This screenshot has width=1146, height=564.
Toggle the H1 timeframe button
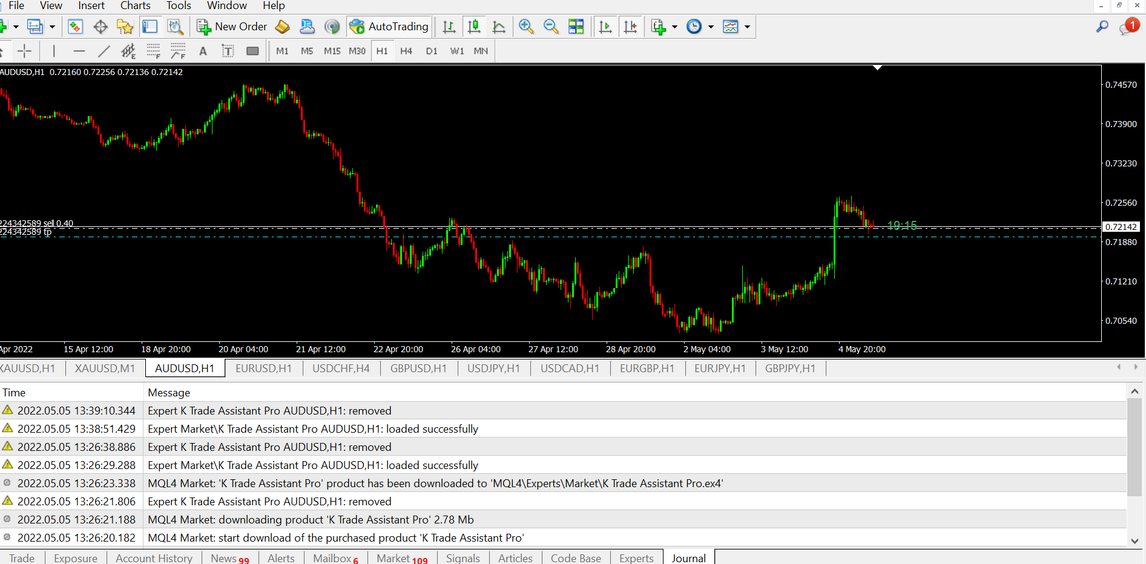382,51
